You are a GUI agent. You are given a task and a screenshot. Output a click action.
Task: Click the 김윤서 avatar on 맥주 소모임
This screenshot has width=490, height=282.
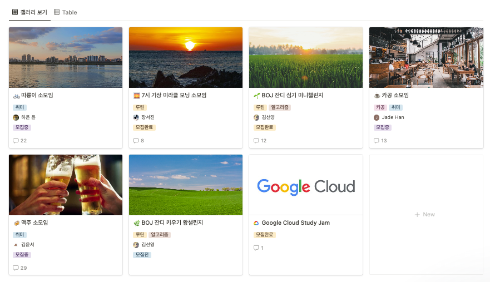click(x=16, y=245)
